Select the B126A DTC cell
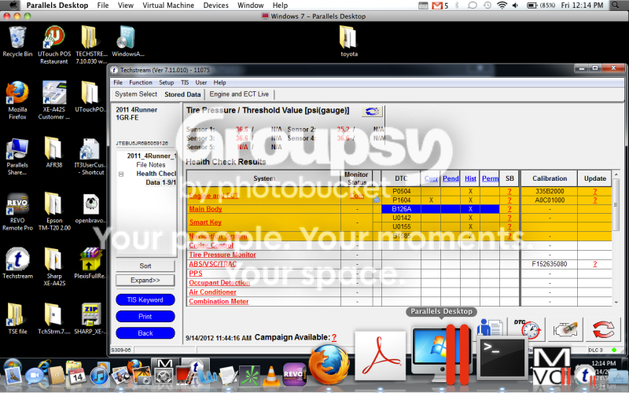This screenshot has width=629, height=393. click(401, 209)
